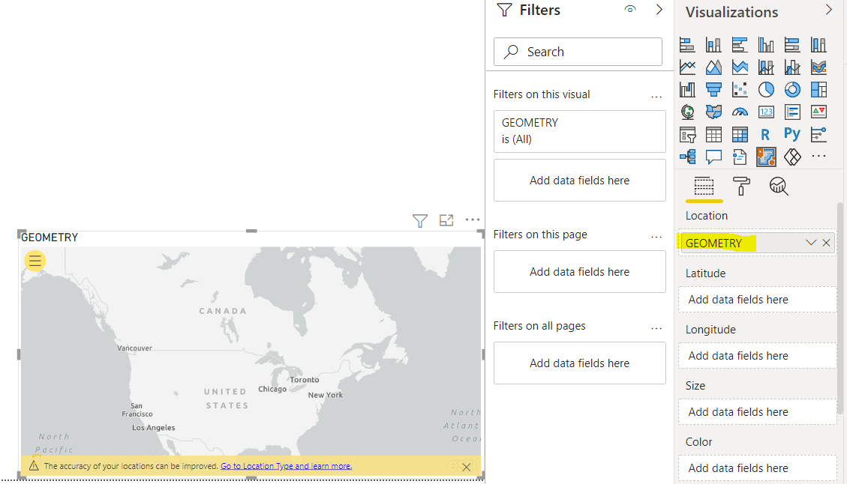
Task: Click the visual's filter funnel icon
Action: pyautogui.click(x=420, y=220)
